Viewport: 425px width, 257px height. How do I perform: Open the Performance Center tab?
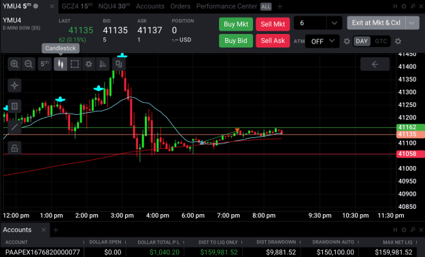pyautogui.click(x=226, y=6)
